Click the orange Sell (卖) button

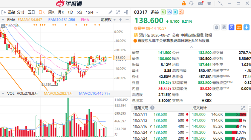click(x=239, y=27)
